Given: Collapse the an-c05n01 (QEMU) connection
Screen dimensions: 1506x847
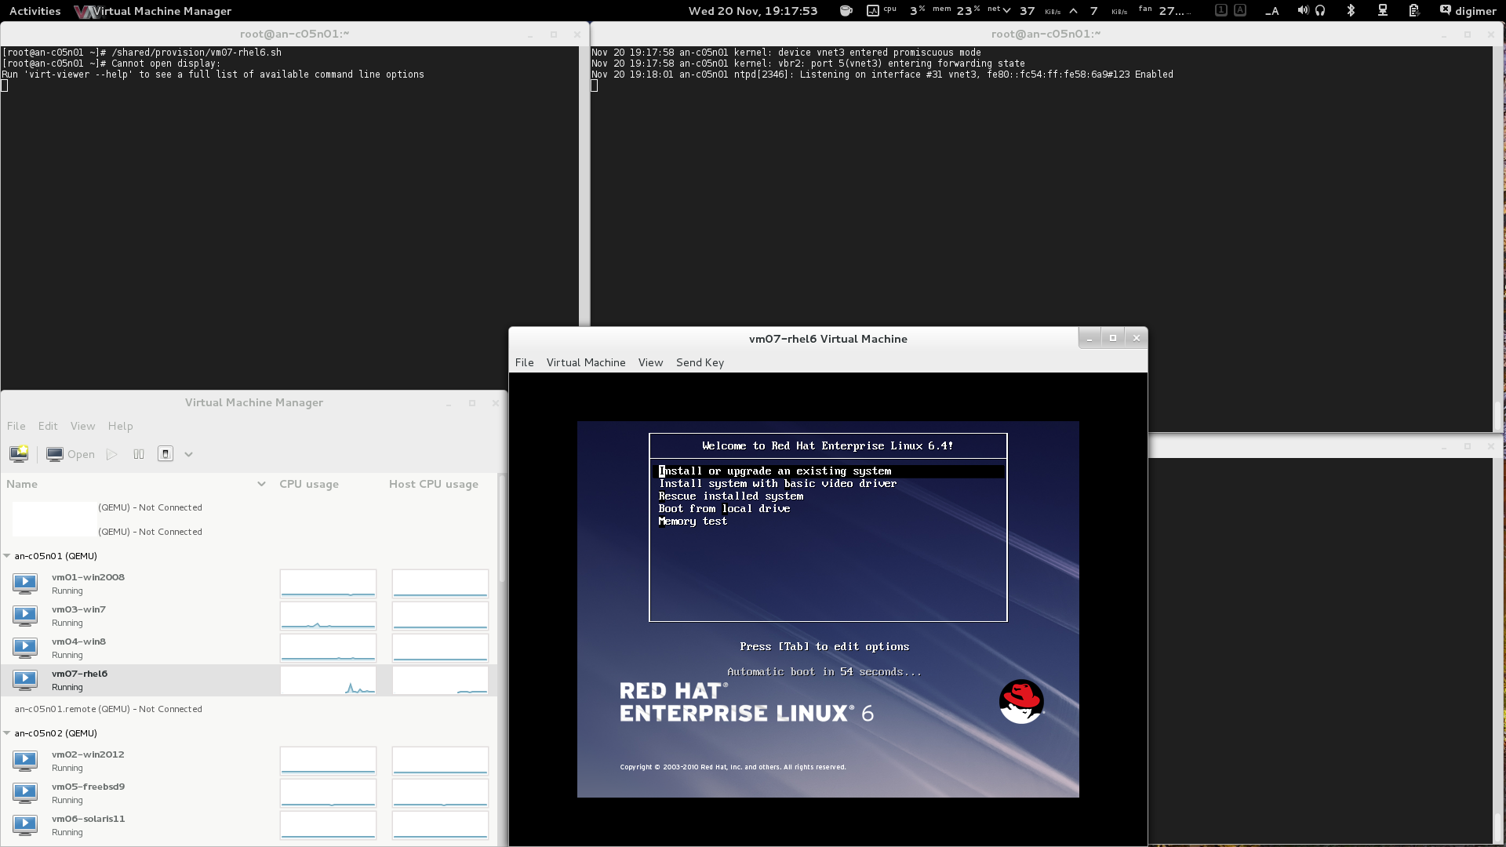Looking at the screenshot, I should 7,556.
